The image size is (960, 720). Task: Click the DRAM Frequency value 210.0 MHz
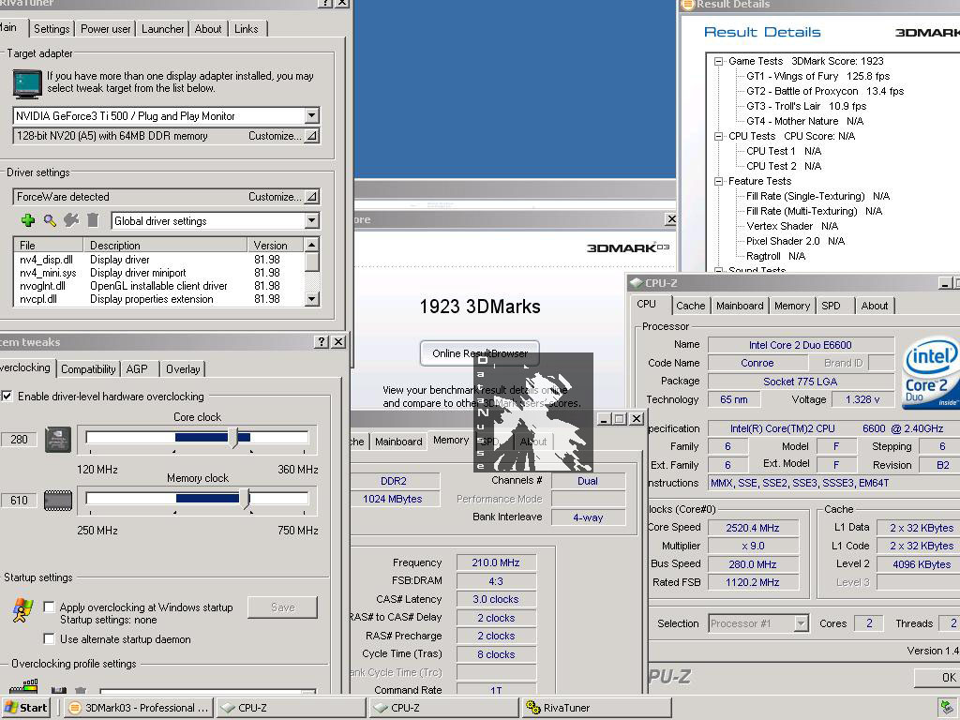[496, 562]
